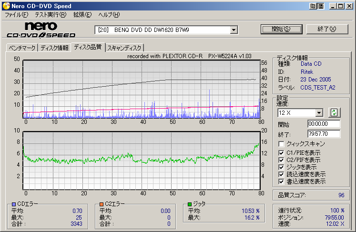Disable 書込速度を表示 checkbox

pos(282,182)
